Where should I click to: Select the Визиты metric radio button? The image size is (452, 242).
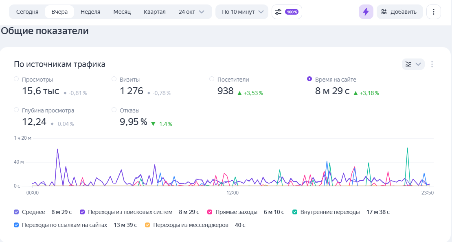[x=114, y=79]
